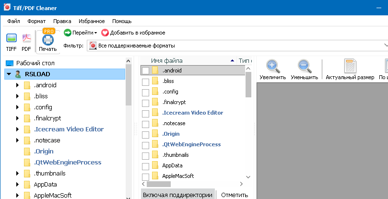Click the Печать printer icon
The width and height of the screenshot is (388, 199).
coord(48,40)
